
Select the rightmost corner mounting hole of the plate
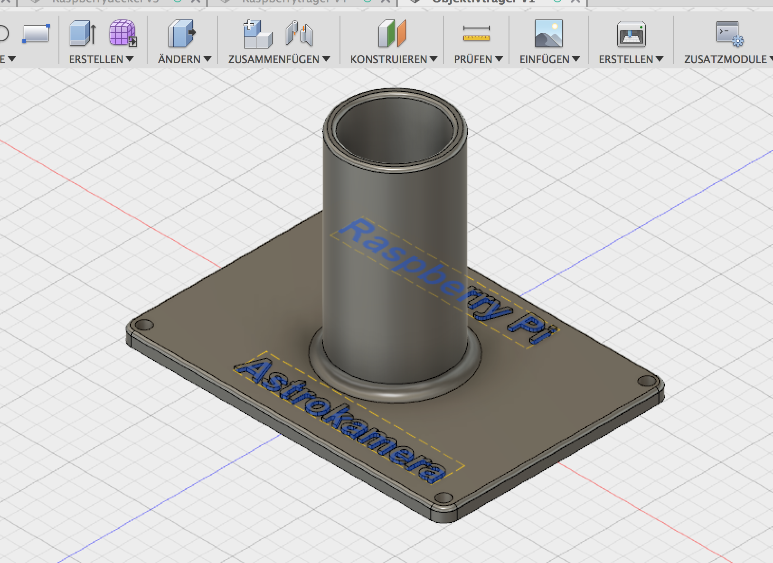(x=646, y=381)
